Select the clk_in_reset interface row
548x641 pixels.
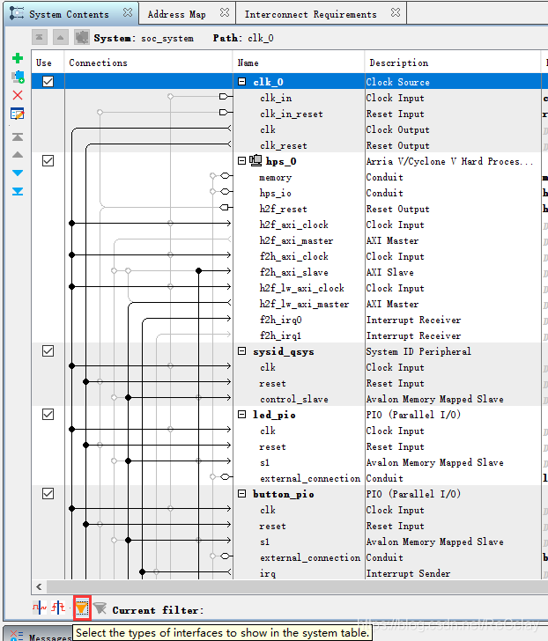coord(290,114)
